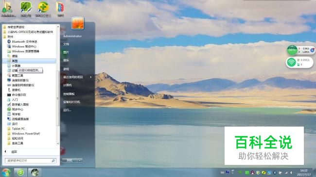316x177 pixels.
Task: Click green Wi-Fi tray icon
Action: [240, 173]
